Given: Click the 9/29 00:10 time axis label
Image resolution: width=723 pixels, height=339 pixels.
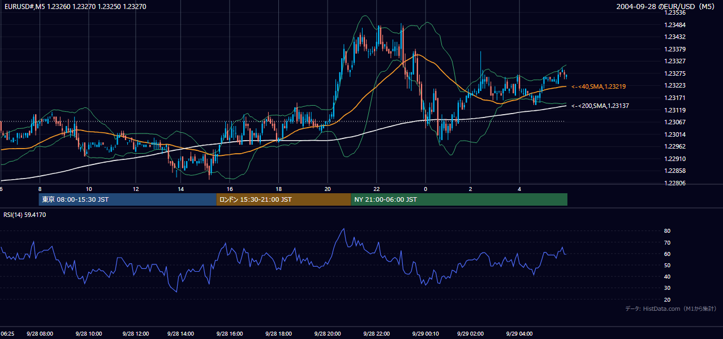Looking at the screenshot, I should [425, 334].
